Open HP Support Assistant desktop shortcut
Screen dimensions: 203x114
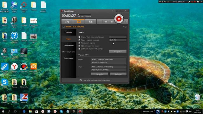[x=14, y=37]
